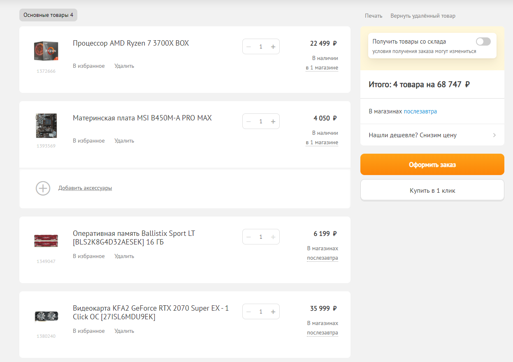The width and height of the screenshot is (513, 362).
Task: Click the quantity field of the MSI motherboard
Action: coord(261,122)
